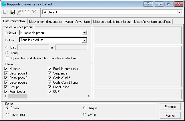The width and height of the screenshot is (185, 121).
Task: Uncheck the Fournisseur field checkbox
Action: (x=6, y=92)
